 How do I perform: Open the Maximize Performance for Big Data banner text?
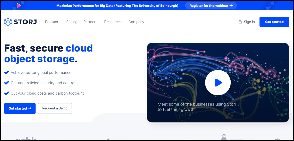pos(117,6)
